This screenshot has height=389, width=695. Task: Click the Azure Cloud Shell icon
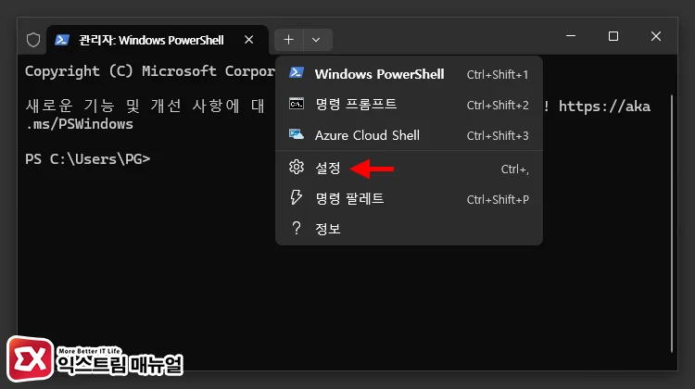click(x=297, y=135)
